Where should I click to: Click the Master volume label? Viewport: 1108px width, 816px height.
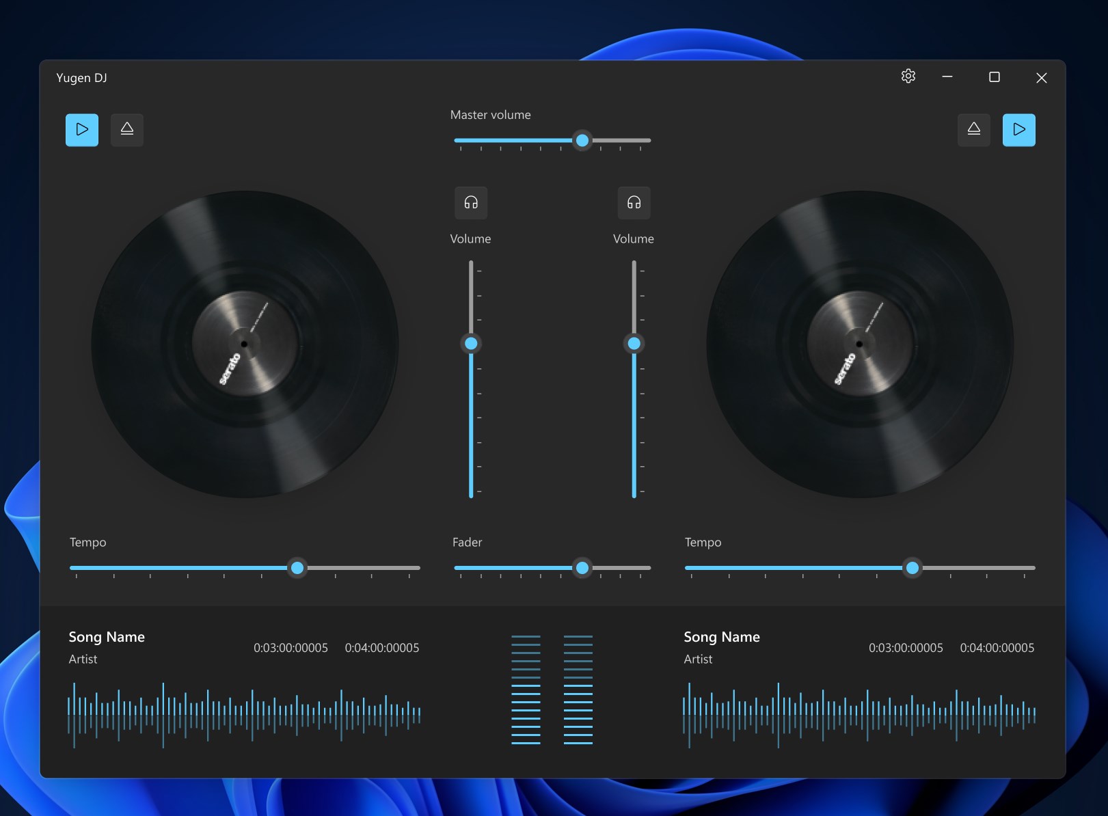(x=491, y=115)
